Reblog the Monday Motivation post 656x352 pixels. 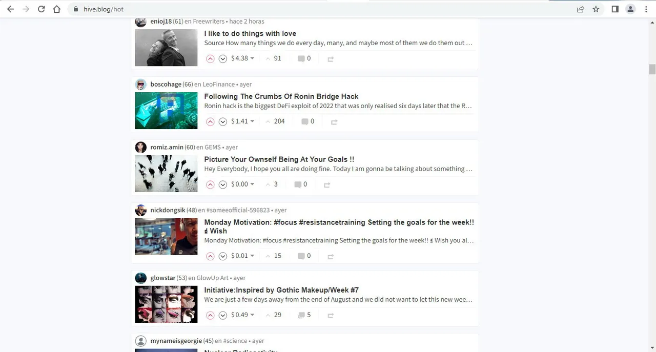pos(331,256)
